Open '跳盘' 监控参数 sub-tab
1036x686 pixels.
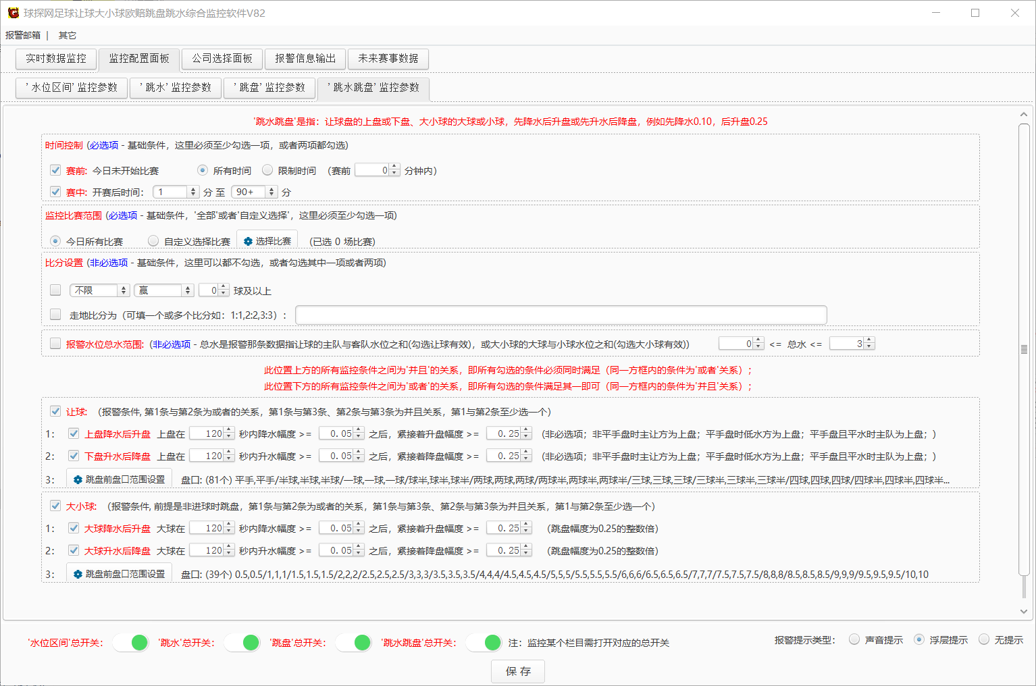[269, 88]
